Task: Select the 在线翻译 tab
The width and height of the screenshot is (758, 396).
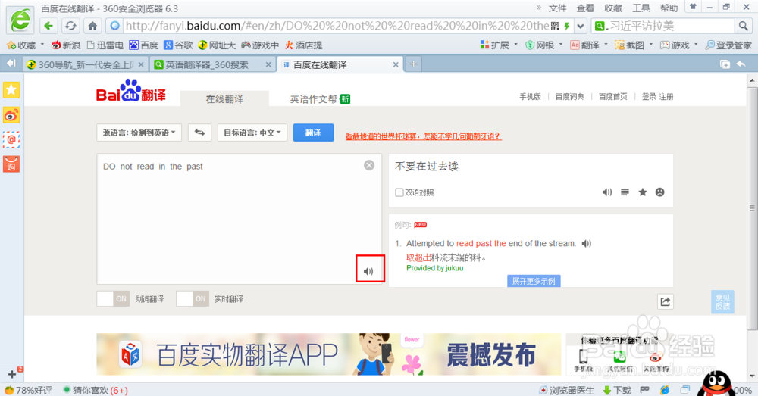Action: 225,99
